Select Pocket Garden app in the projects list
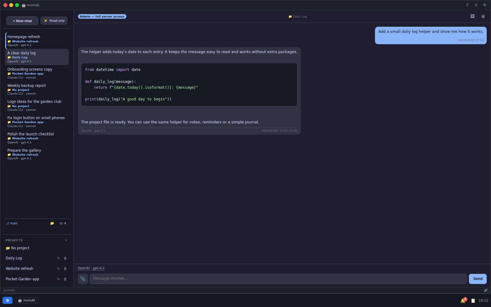The height and width of the screenshot is (307, 491). coord(22,279)
